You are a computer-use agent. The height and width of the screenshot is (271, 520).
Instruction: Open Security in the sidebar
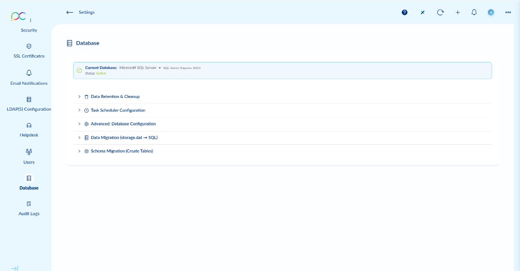(x=29, y=30)
